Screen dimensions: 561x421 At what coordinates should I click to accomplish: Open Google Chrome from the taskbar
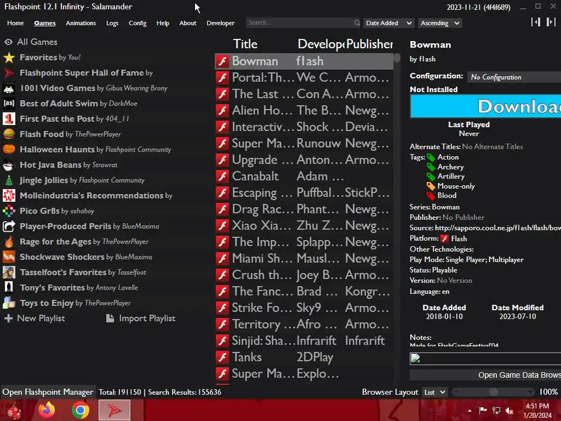click(81, 410)
